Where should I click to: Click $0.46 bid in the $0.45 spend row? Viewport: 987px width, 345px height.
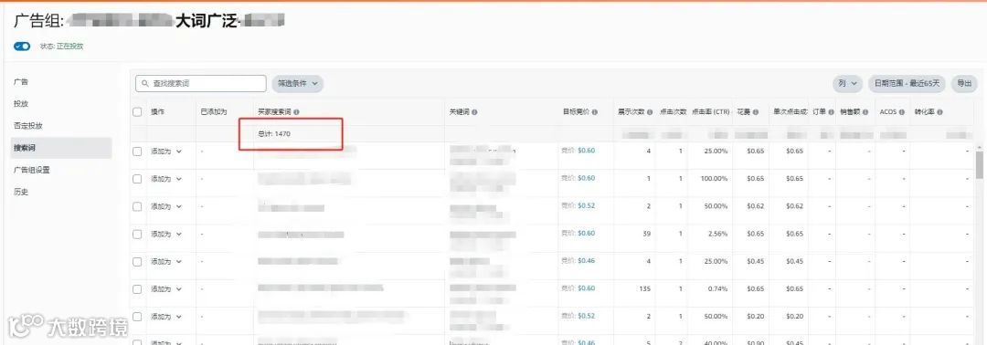coord(586,261)
